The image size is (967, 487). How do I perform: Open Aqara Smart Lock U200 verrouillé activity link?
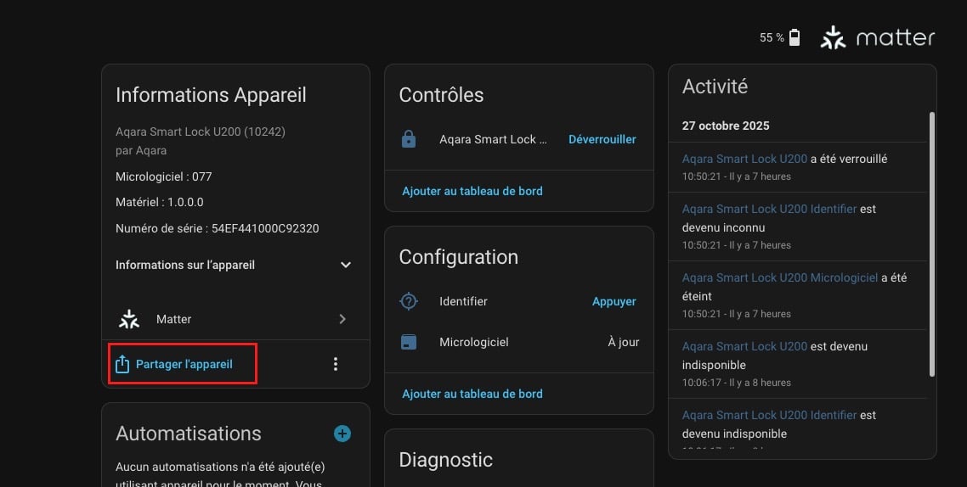point(744,159)
